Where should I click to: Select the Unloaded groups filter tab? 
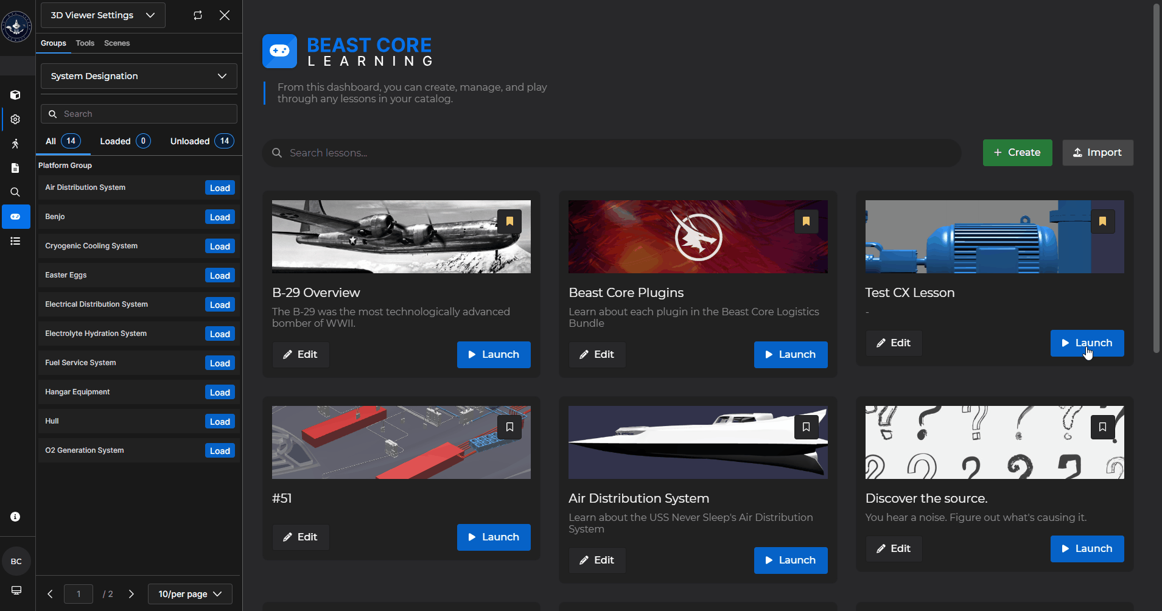(202, 141)
